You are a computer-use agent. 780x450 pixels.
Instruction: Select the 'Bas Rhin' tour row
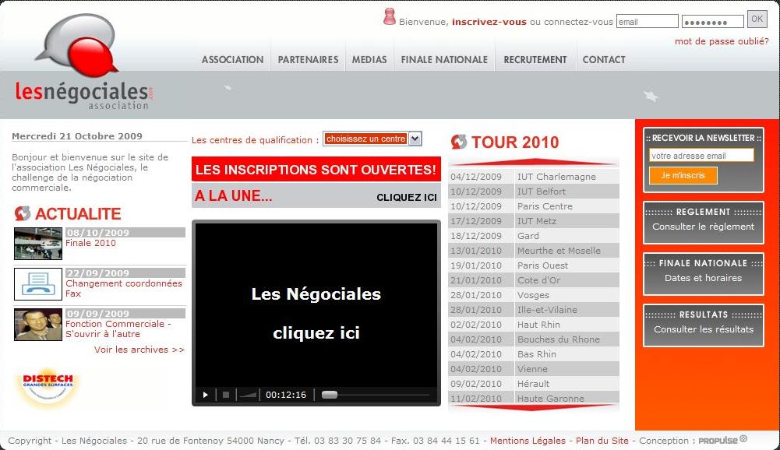(534, 354)
